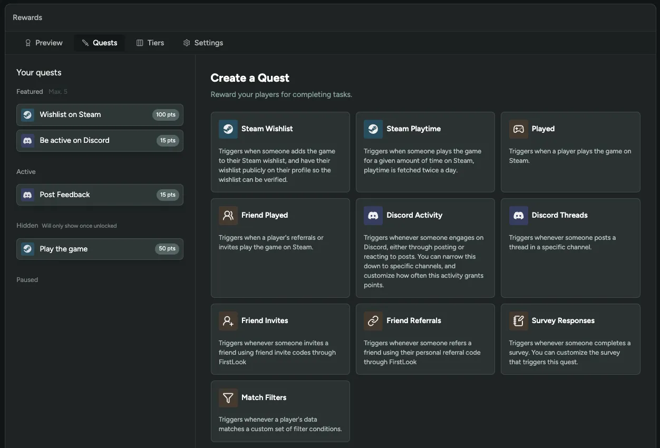Open the Be active on Discord quest
Screen dimensions: 660x448
pos(84,140)
